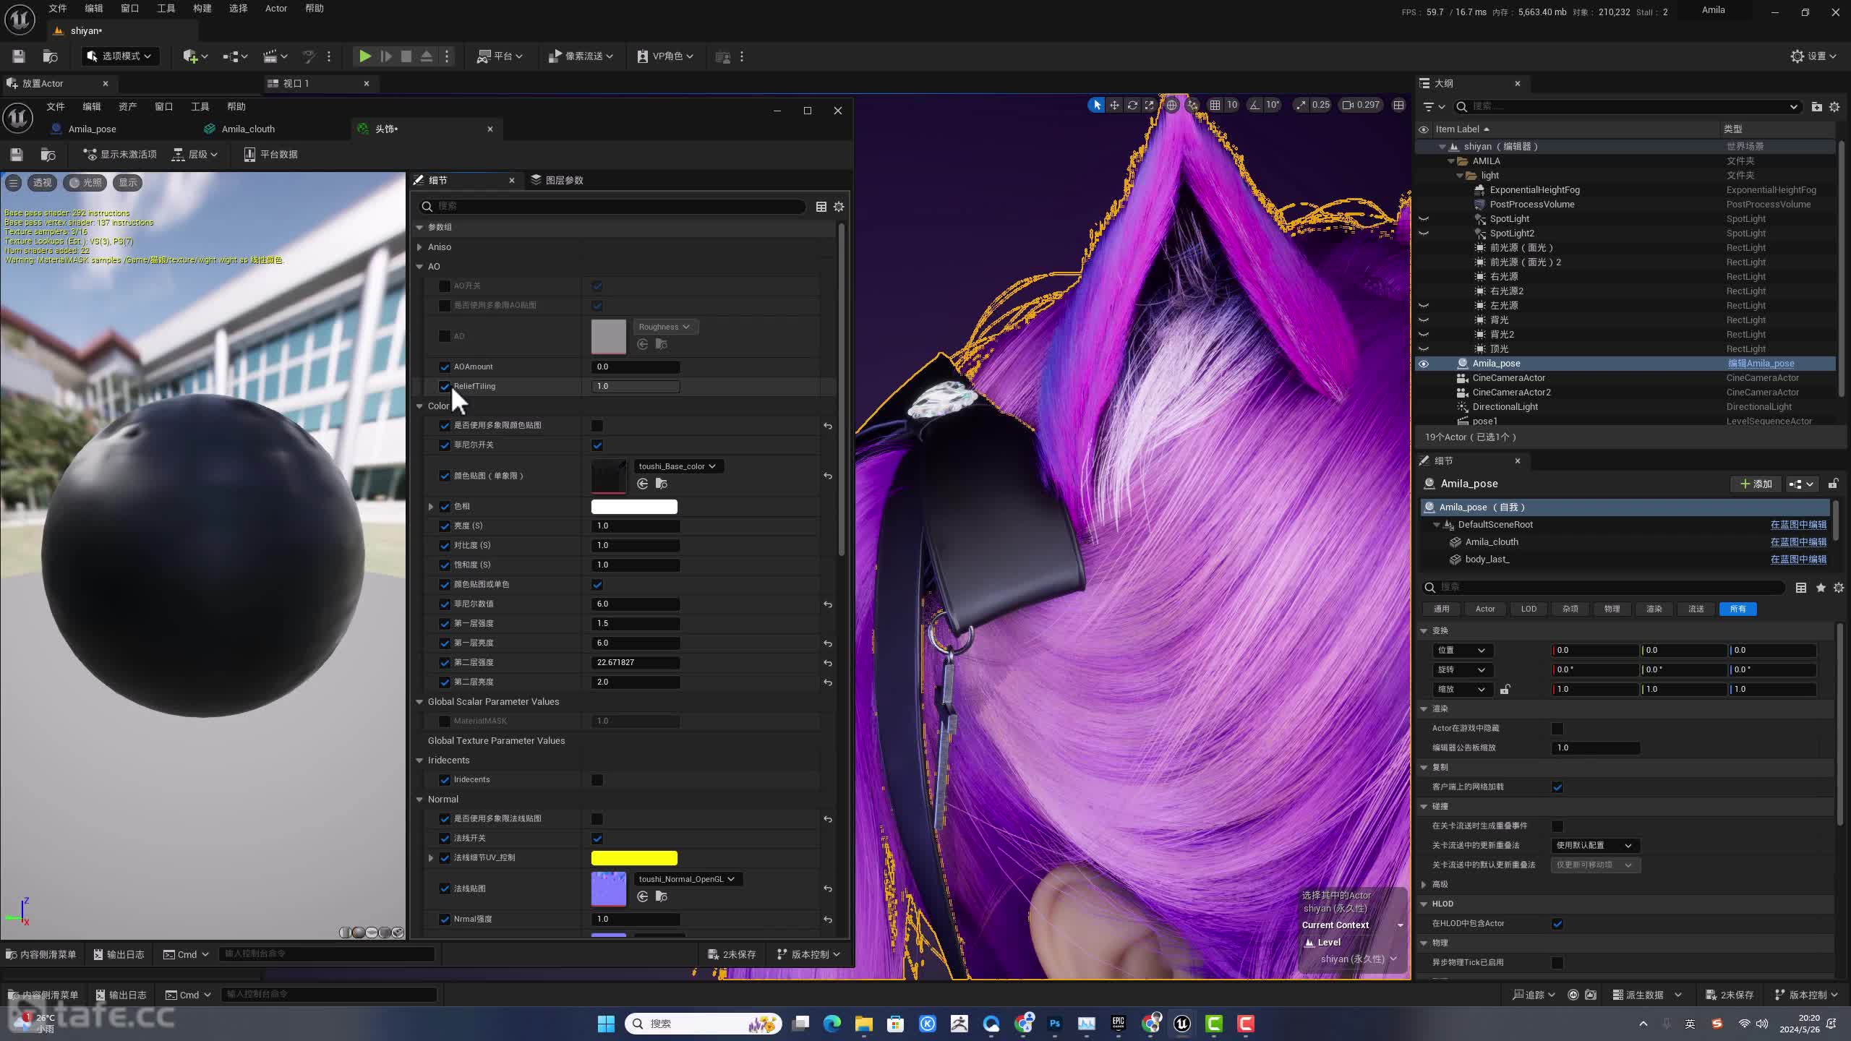
Task: Select the rotate gizmo tool in viewport
Action: tap(1132, 105)
